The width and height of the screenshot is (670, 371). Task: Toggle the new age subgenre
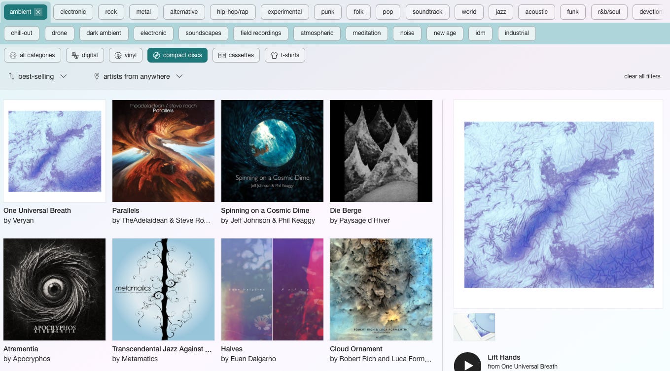pos(445,33)
